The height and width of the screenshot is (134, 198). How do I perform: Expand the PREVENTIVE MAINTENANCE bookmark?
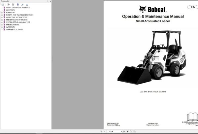click(2, 20)
